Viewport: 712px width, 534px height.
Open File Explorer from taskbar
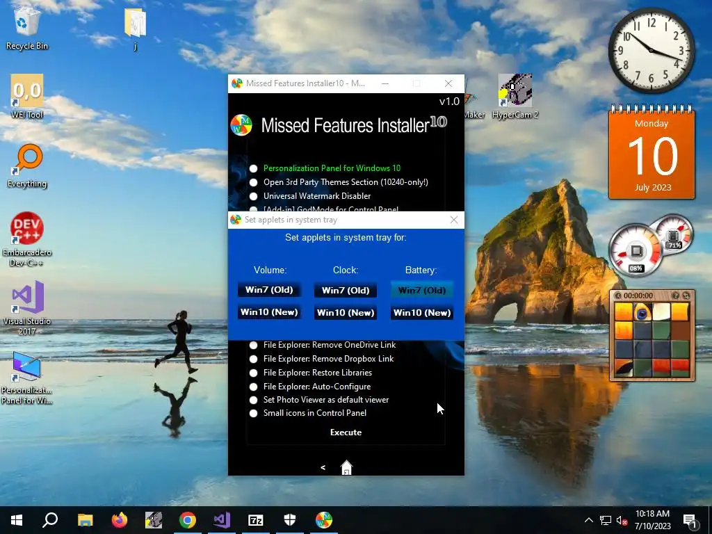pyautogui.click(x=85, y=520)
